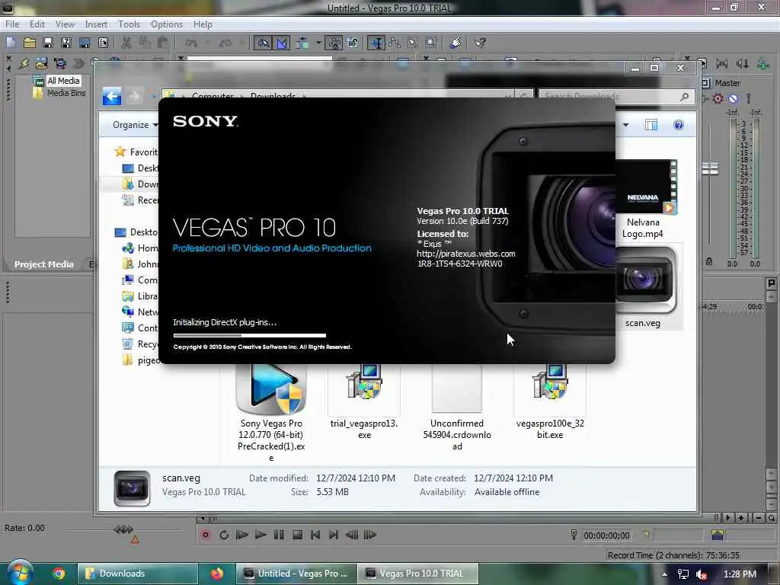Click Favorites in Explorer navigation pane
The height and width of the screenshot is (585, 780).
(136, 152)
